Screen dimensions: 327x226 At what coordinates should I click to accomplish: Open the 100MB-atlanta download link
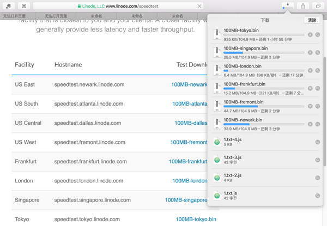190,103
